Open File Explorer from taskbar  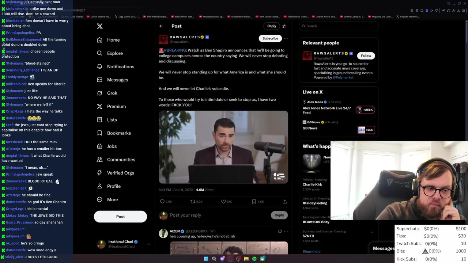tap(246, 259)
